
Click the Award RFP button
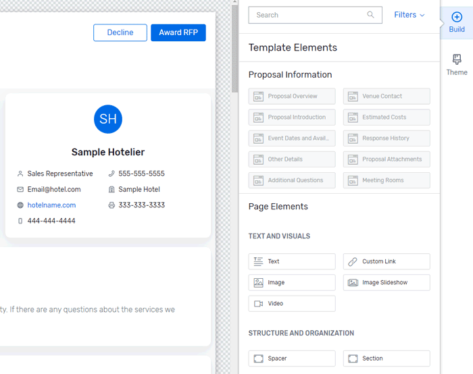(178, 32)
